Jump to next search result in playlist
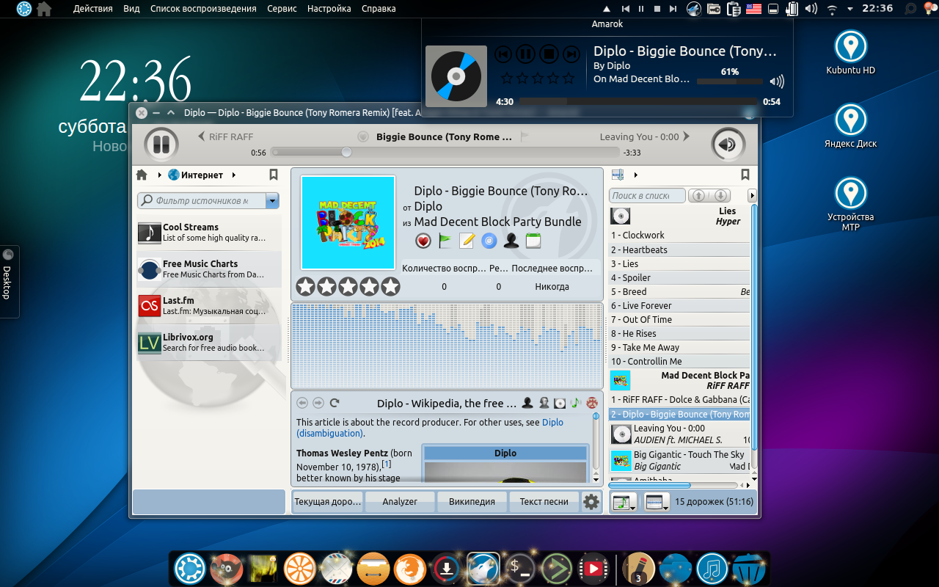939x587 pixels. click(x=721, y=195)
